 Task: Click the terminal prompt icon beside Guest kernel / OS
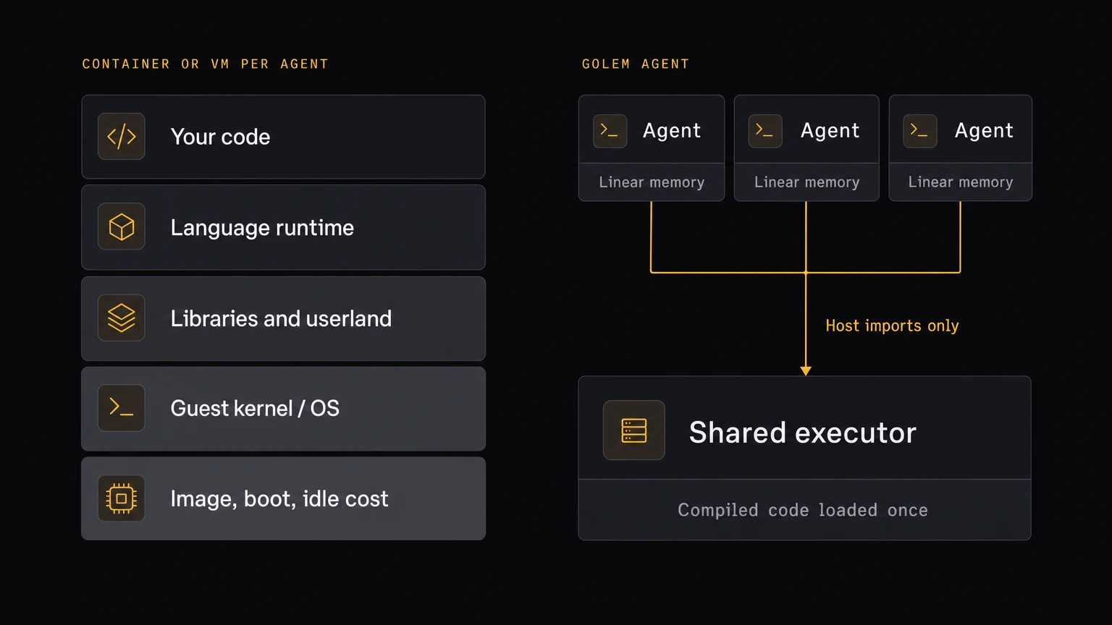tap(122, 408)
